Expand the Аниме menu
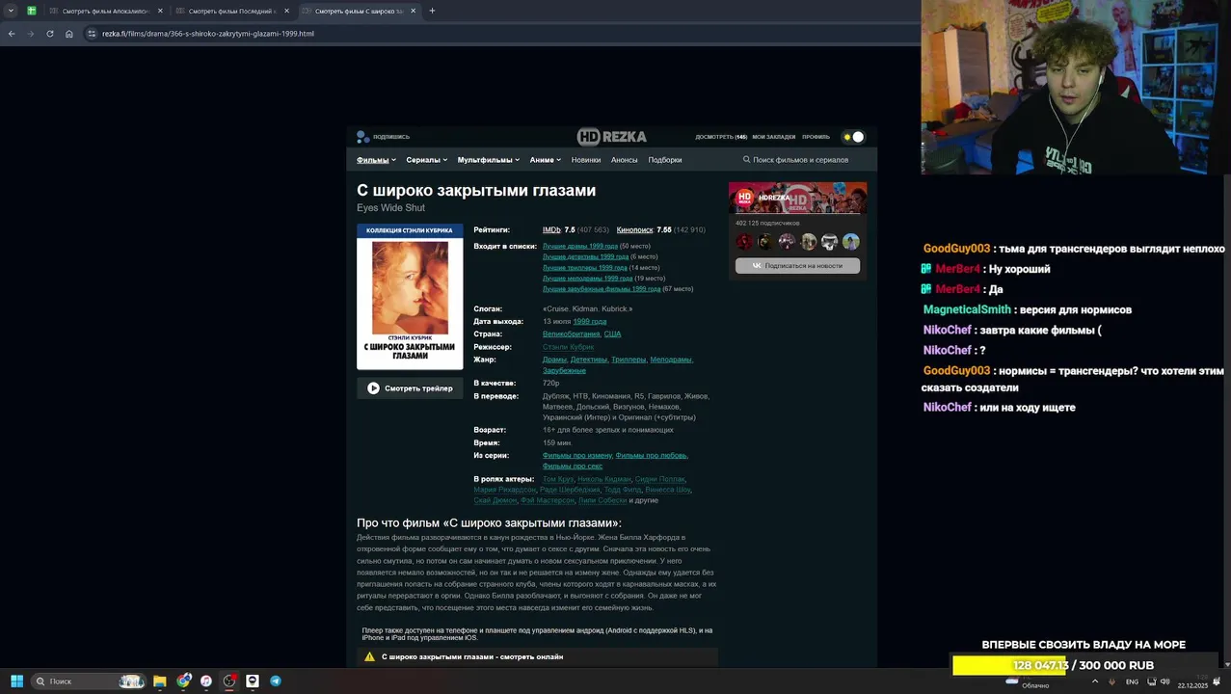1231x694 pixels. pos(546,160)
